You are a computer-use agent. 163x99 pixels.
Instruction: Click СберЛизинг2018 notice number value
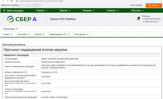point(53,62)
